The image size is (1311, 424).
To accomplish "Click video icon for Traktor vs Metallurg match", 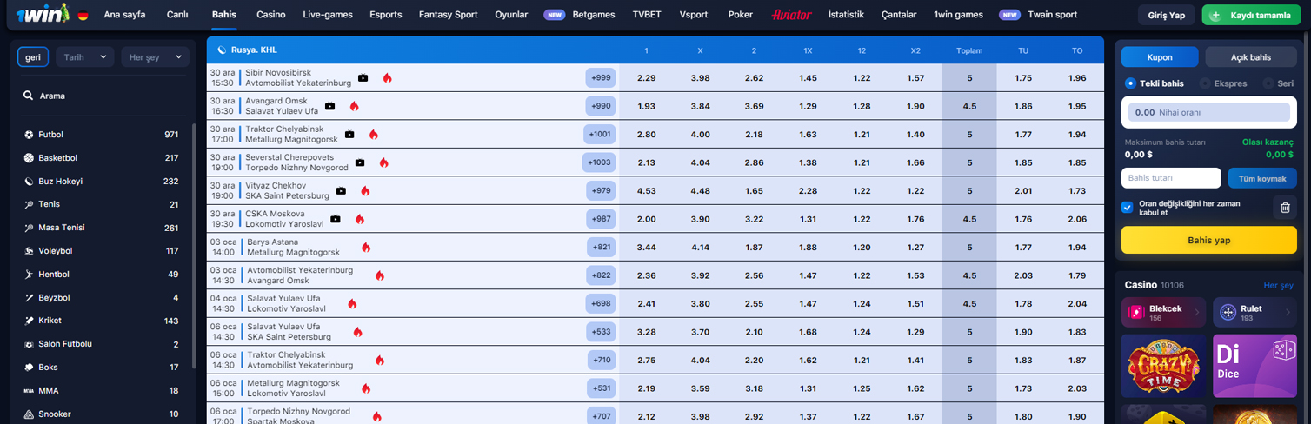I will [x=349, y=135].
